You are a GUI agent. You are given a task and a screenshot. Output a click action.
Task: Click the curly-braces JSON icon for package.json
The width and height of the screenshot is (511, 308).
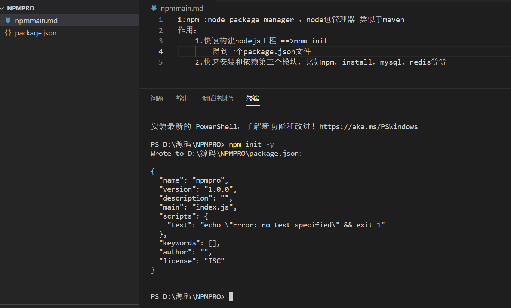(8, 33)
